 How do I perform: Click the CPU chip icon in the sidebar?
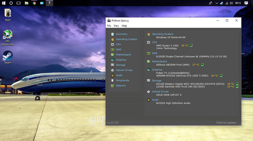(113, 44)
